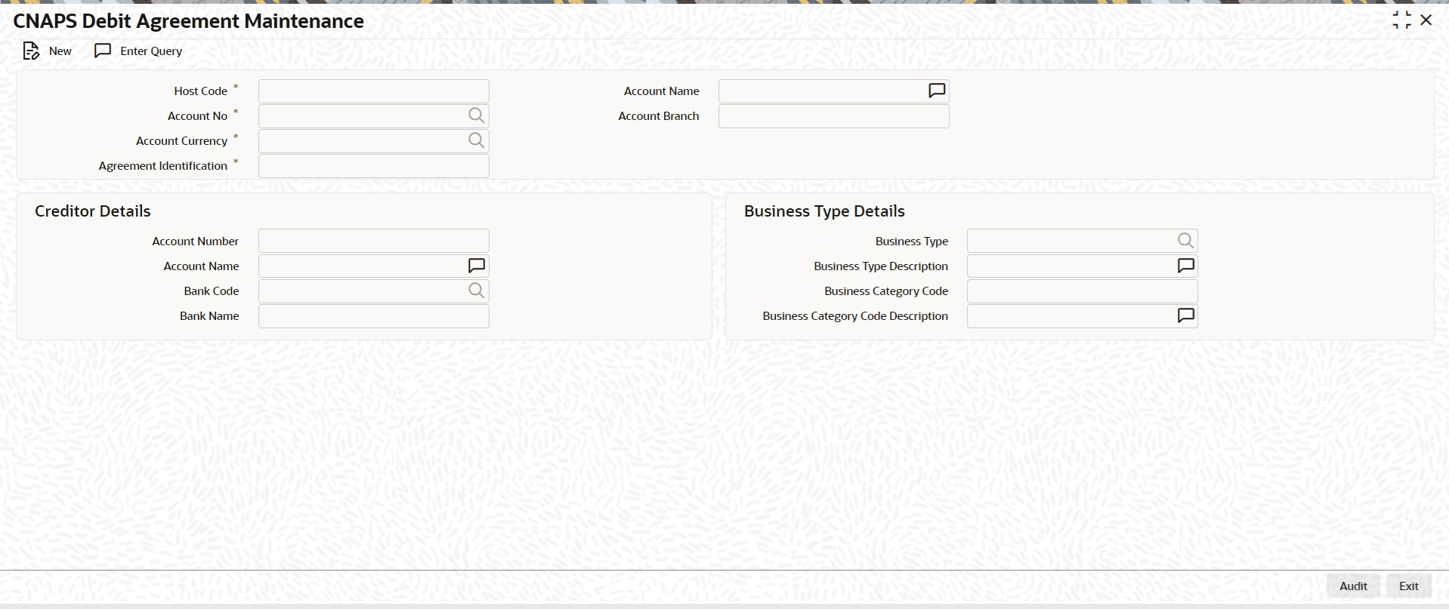
Task: Focus the Account Branch field
Action: coord(834,116)
